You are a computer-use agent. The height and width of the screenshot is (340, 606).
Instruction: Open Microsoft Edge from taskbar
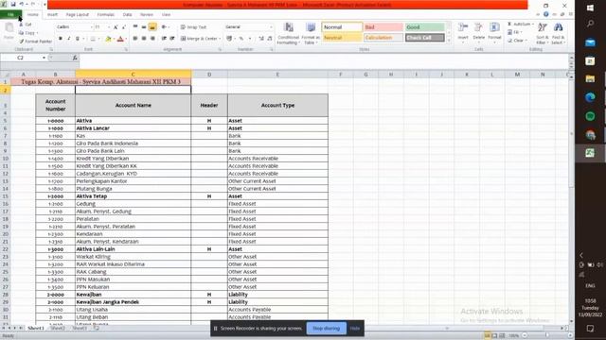(x=590, y=97)
